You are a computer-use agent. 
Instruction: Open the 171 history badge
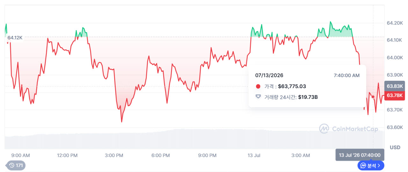pos(16,165)
